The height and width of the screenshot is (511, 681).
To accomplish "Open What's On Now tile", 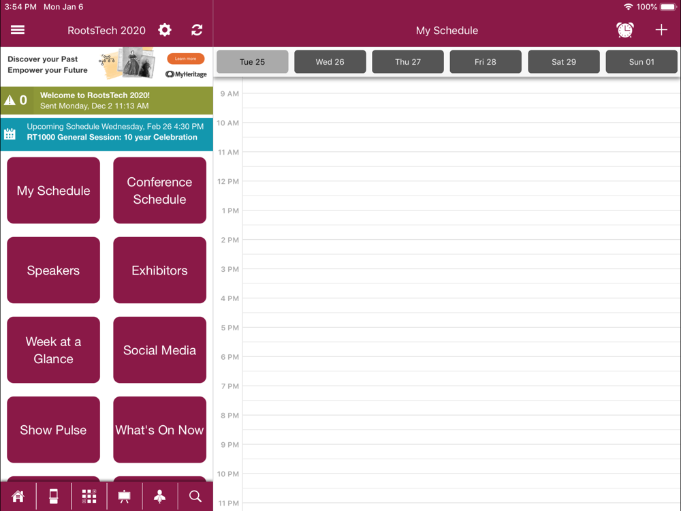I will click(x=160, y=430).
